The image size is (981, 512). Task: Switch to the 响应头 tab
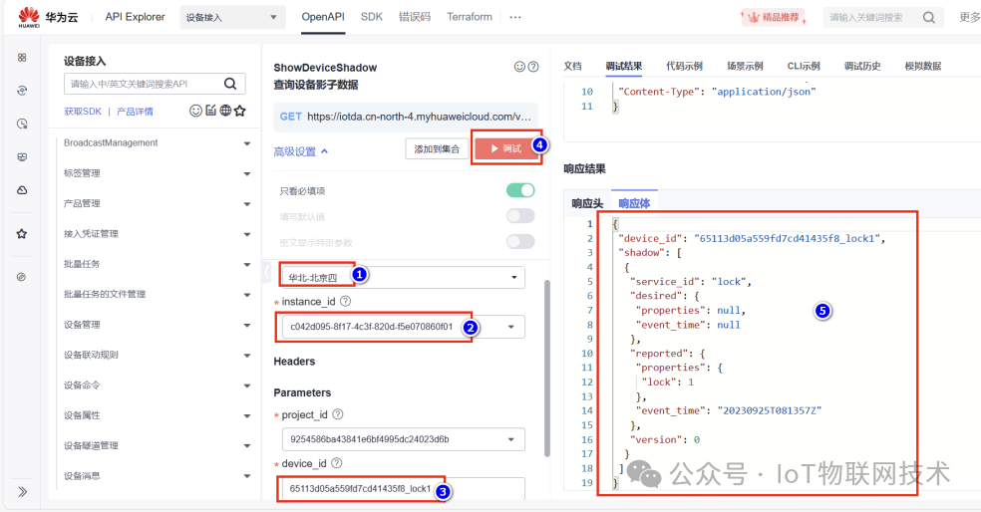pos(587,203)
